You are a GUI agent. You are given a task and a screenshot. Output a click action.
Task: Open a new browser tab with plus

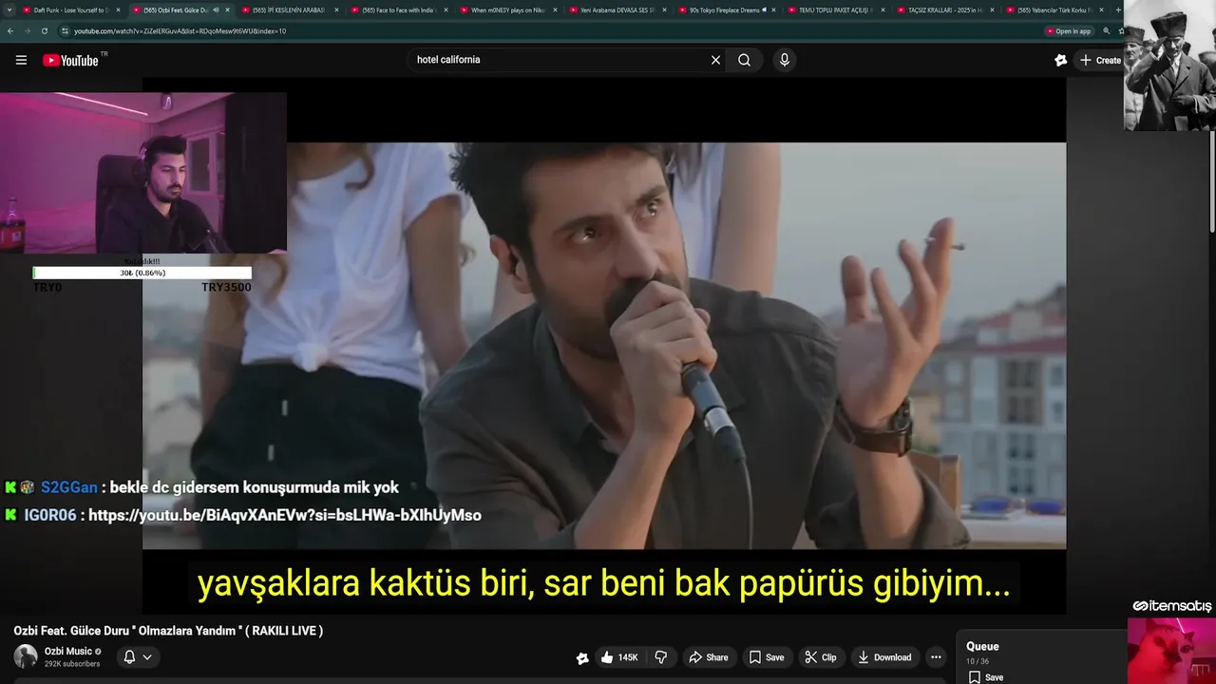[x=1116, y=9]
